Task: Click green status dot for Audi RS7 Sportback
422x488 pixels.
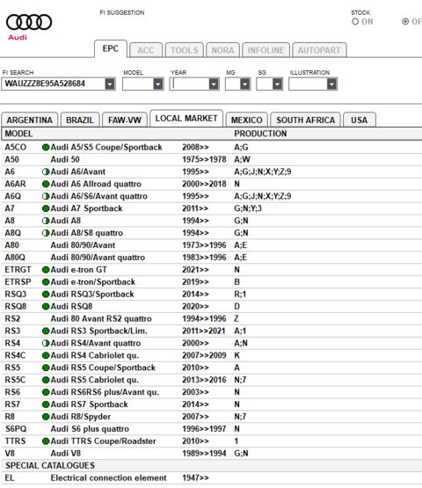Action: 46,404
